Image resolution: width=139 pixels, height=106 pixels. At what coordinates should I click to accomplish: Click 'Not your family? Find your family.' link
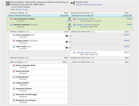(89, 5)
